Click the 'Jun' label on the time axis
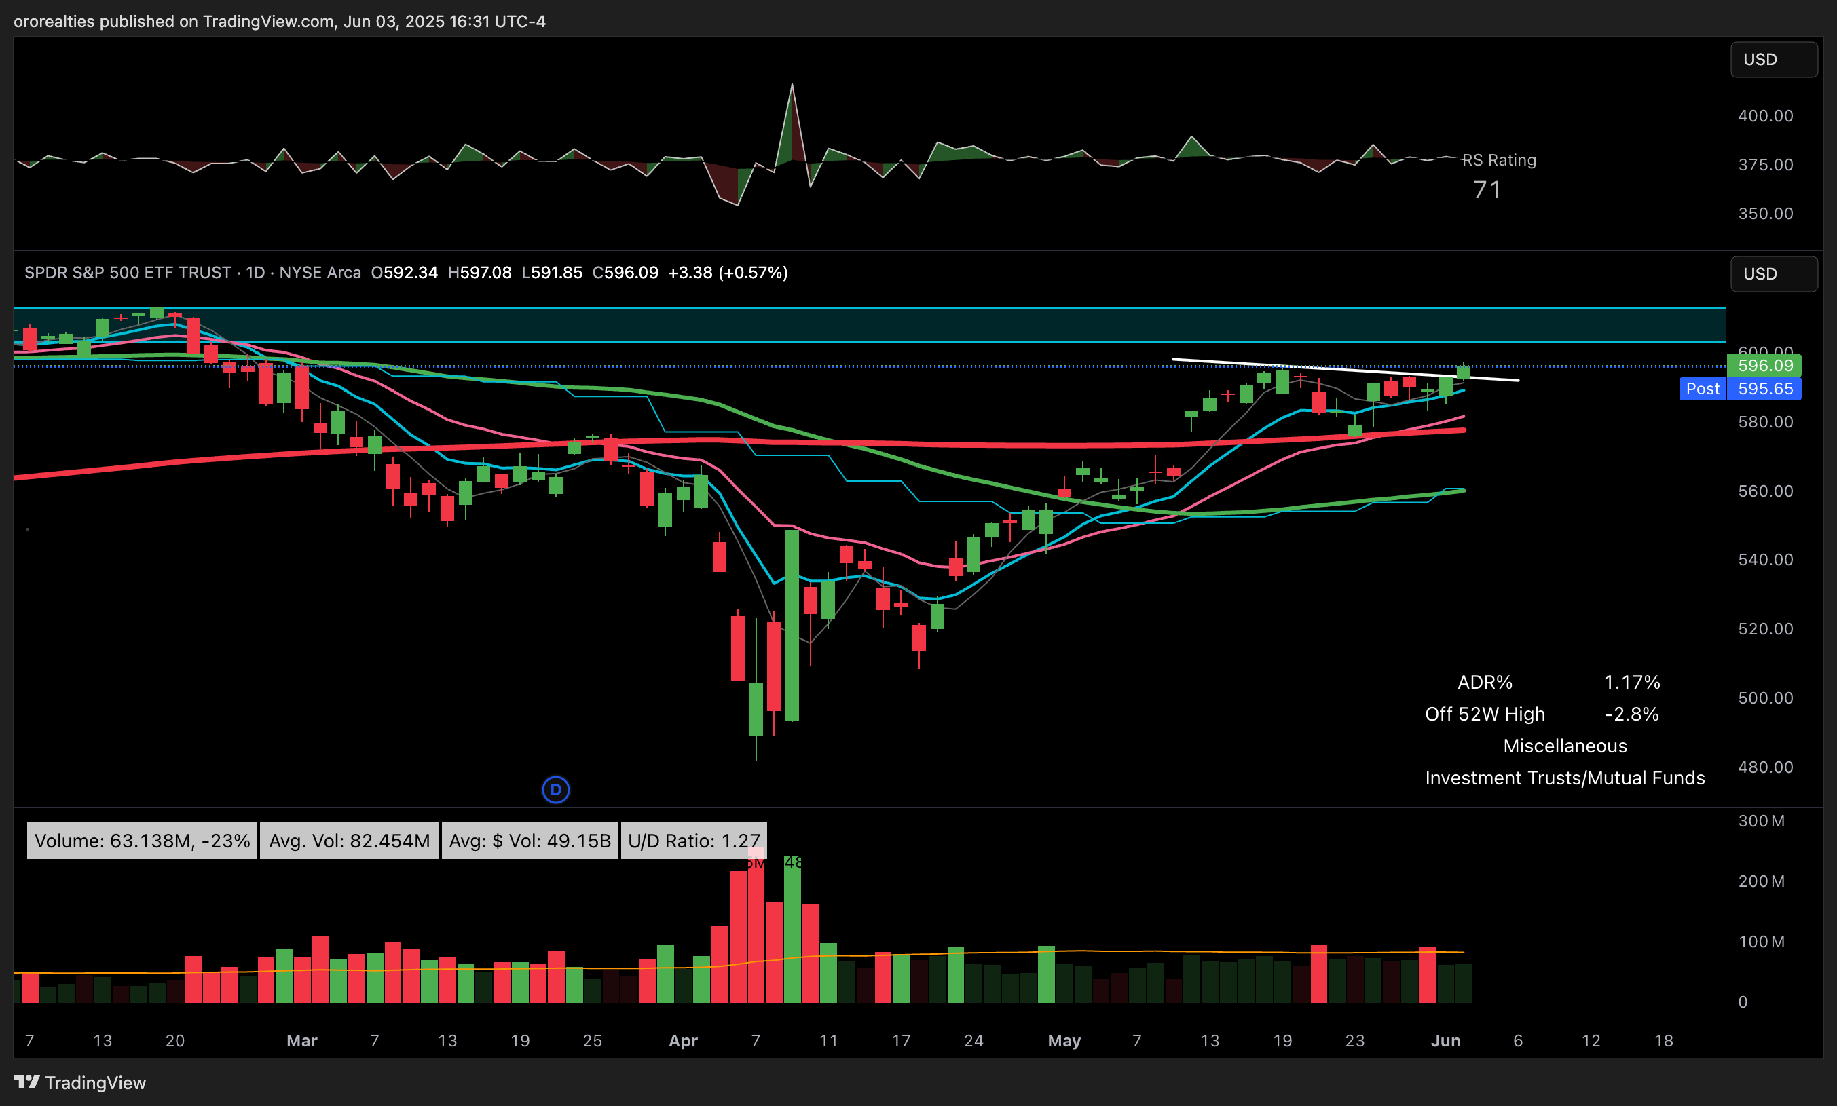 point(1445,1040)
